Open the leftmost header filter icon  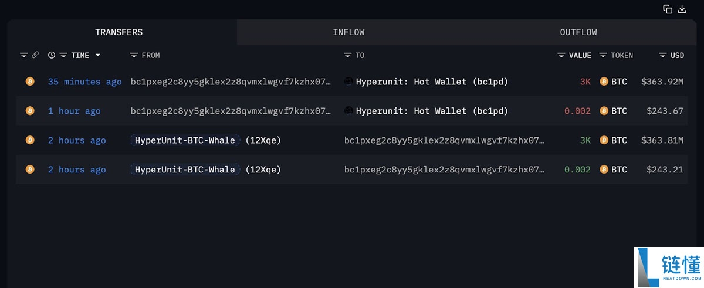23,55
